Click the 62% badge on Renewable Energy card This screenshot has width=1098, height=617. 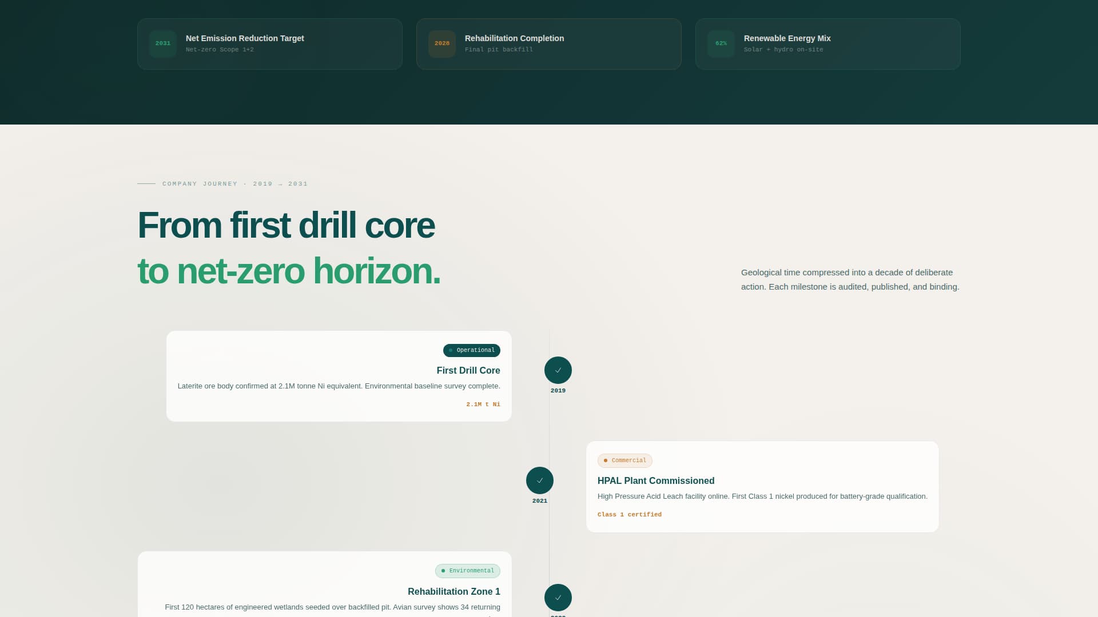coord(721,44)
